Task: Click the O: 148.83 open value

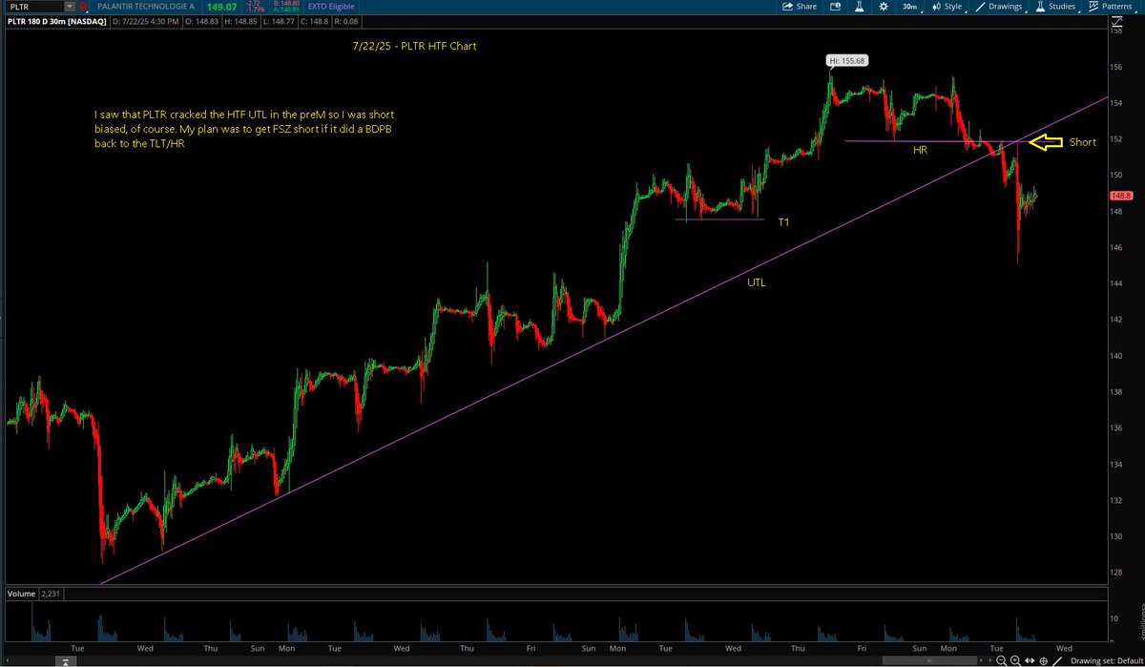Action: (x=199, y=21)
